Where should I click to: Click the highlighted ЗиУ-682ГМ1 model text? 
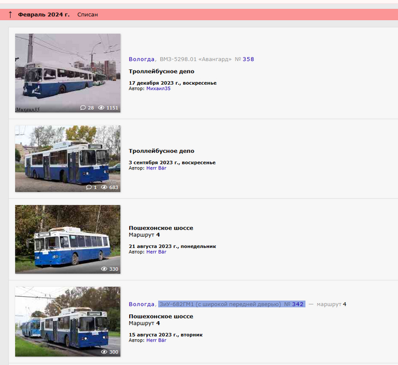pos(220,304)
